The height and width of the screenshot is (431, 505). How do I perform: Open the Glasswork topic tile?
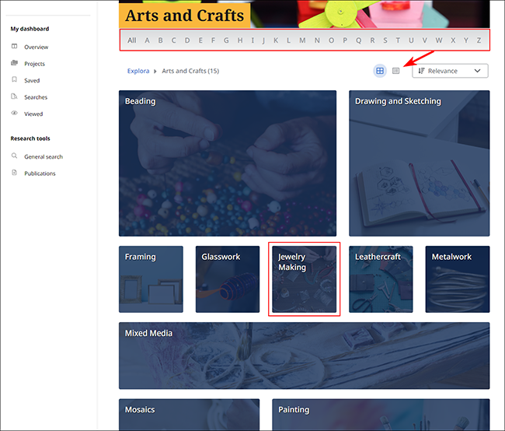click(228, 279)
